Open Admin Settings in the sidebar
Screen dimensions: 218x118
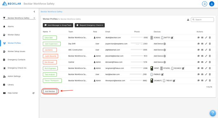pyautogui.click(x=14, y=76)
